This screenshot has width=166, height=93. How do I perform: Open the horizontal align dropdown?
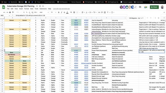83,12
